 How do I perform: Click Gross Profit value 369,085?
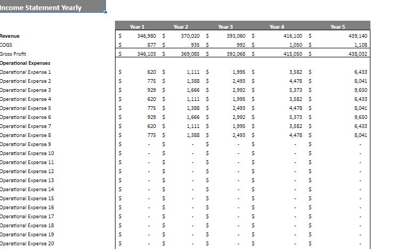pyautogui.click(x=190, y=54)
